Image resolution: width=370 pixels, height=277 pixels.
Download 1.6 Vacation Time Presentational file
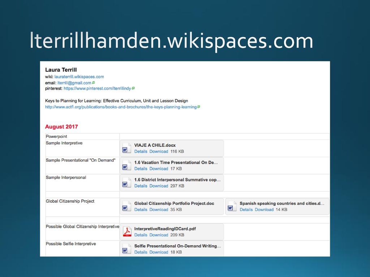(x=159, y=169)
